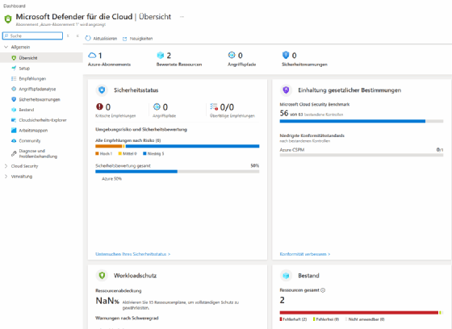This screenshot has height=329, width=452.
Task: Open the Übersicht menu item
Action: click(x=41, y=58)
